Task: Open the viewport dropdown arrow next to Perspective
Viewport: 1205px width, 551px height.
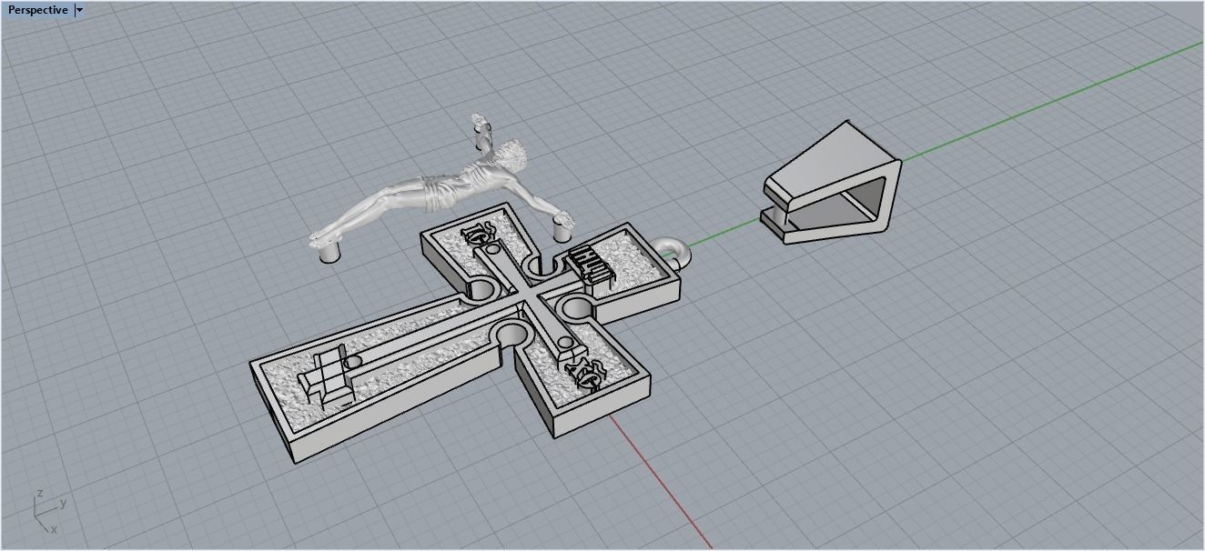Action: 79,10
